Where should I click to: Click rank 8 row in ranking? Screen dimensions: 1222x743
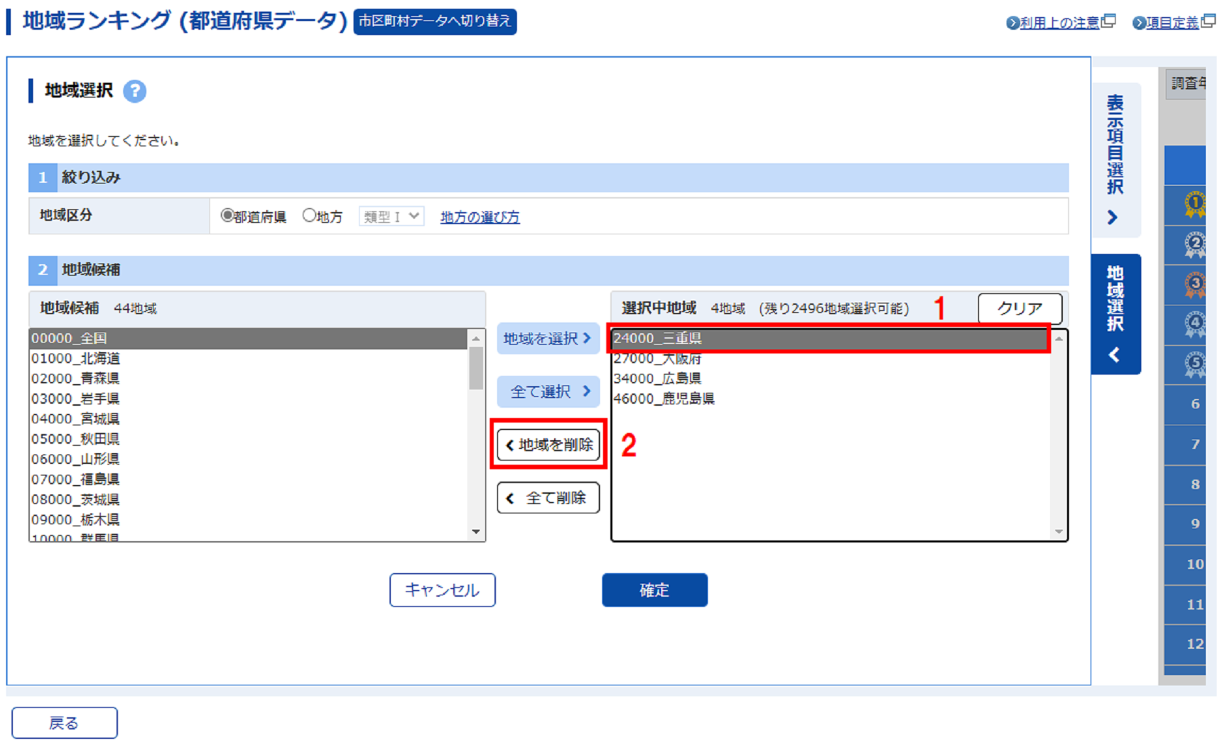(x=1185, y=485)
